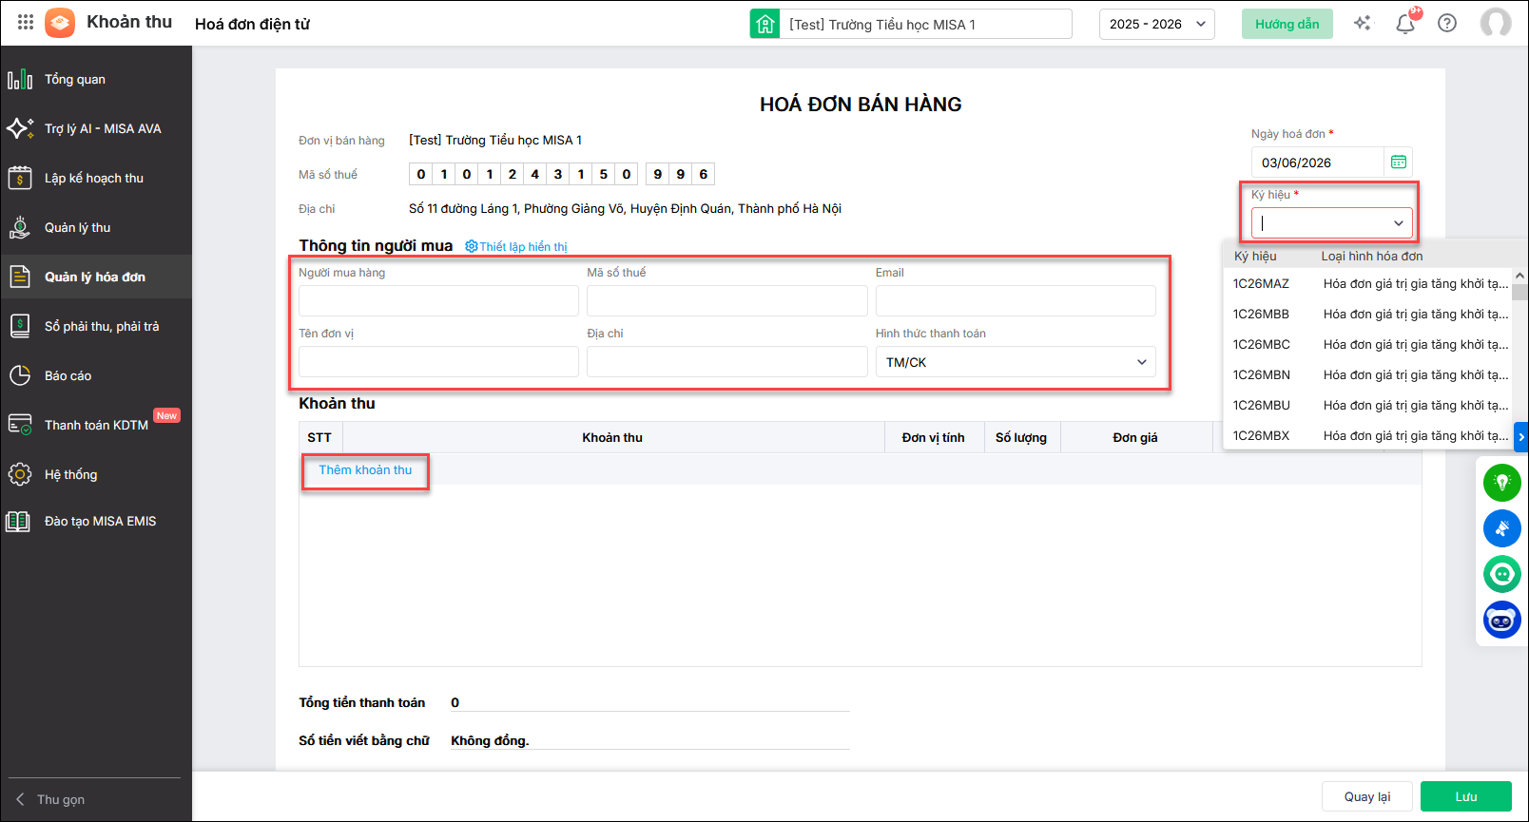Open Trợ lý AI - MISA AVA menu
1529x822 pixels.
(x=103, y=128)
